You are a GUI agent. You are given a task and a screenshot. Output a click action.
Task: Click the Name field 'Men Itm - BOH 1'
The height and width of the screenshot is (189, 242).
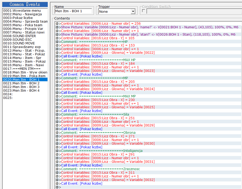coord(73,11)
